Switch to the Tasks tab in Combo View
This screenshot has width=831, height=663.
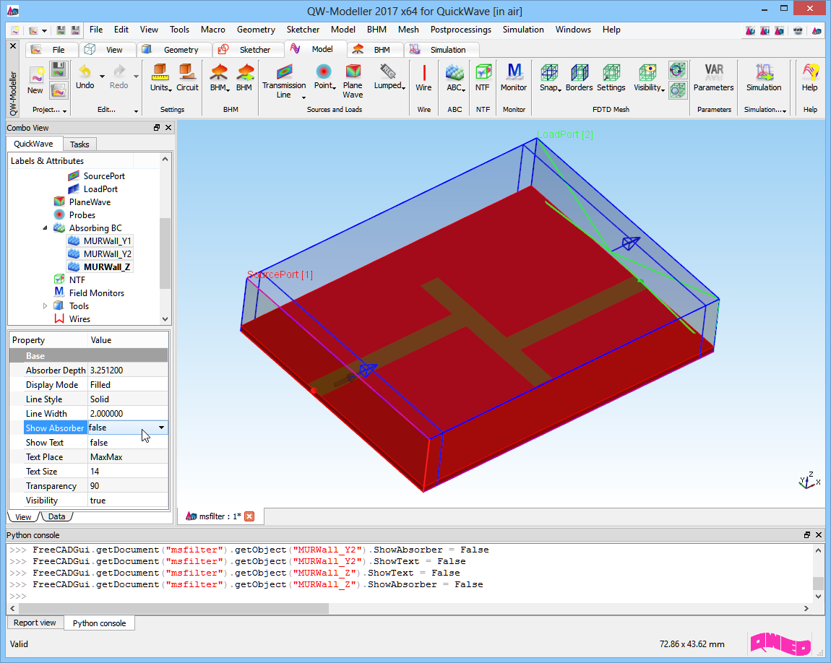79,144
